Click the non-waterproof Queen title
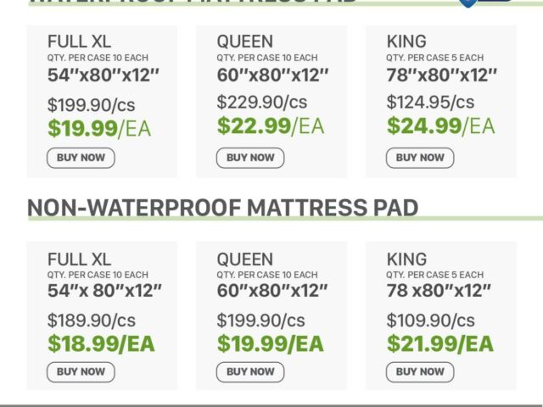 click(x=244, y=259)
